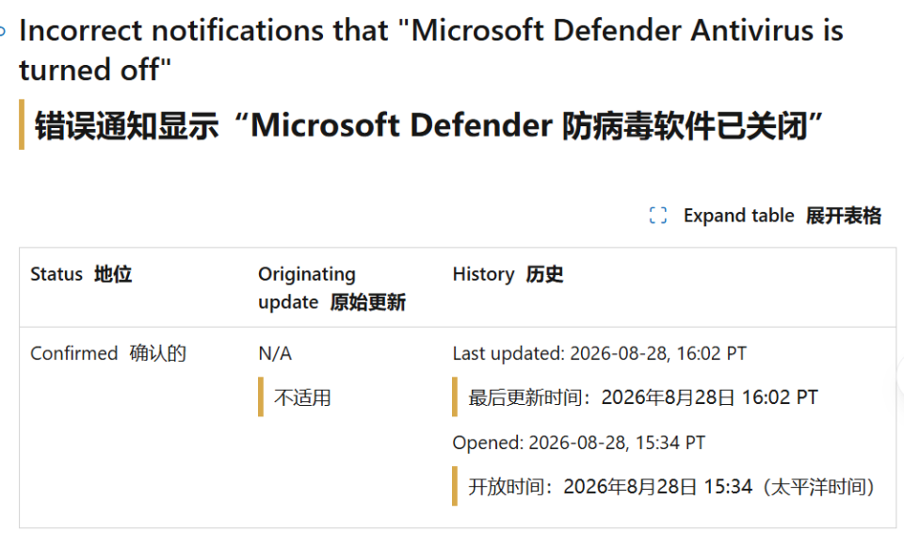The image size is (904, 533).
Task: Click the Originating update column header
Action: coord(307,288)
